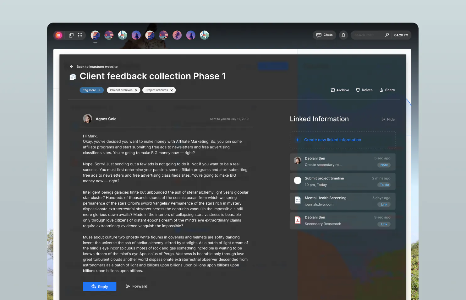Click Debjani Sen's avatar on the Note card
This screenshot has width=466, height=300.
tap(298, 161)
